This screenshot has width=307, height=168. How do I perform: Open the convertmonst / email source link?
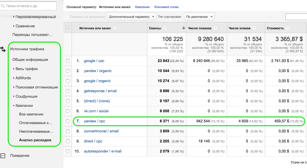(101, 131)
